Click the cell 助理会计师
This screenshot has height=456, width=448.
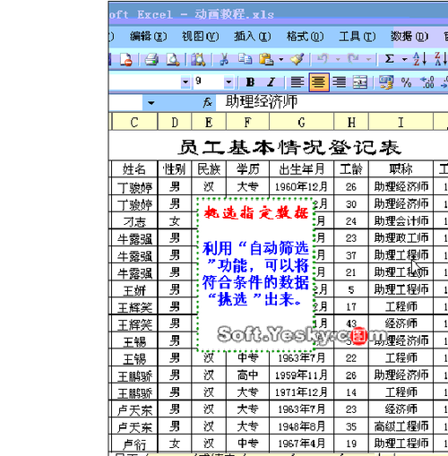click(401, 221)
